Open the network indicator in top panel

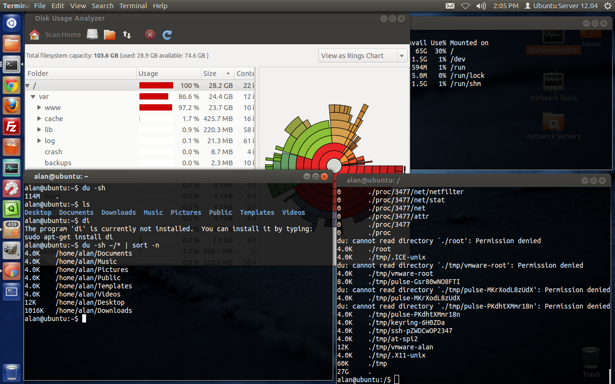click(x=465, y=6)
